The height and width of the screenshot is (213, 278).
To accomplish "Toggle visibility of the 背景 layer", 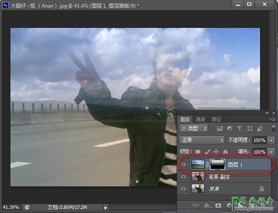I will tap(184, 188).
